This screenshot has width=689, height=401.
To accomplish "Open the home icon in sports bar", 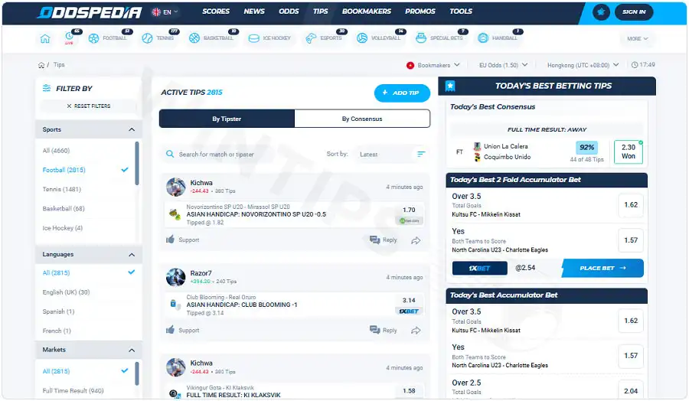I will point(45,39).
